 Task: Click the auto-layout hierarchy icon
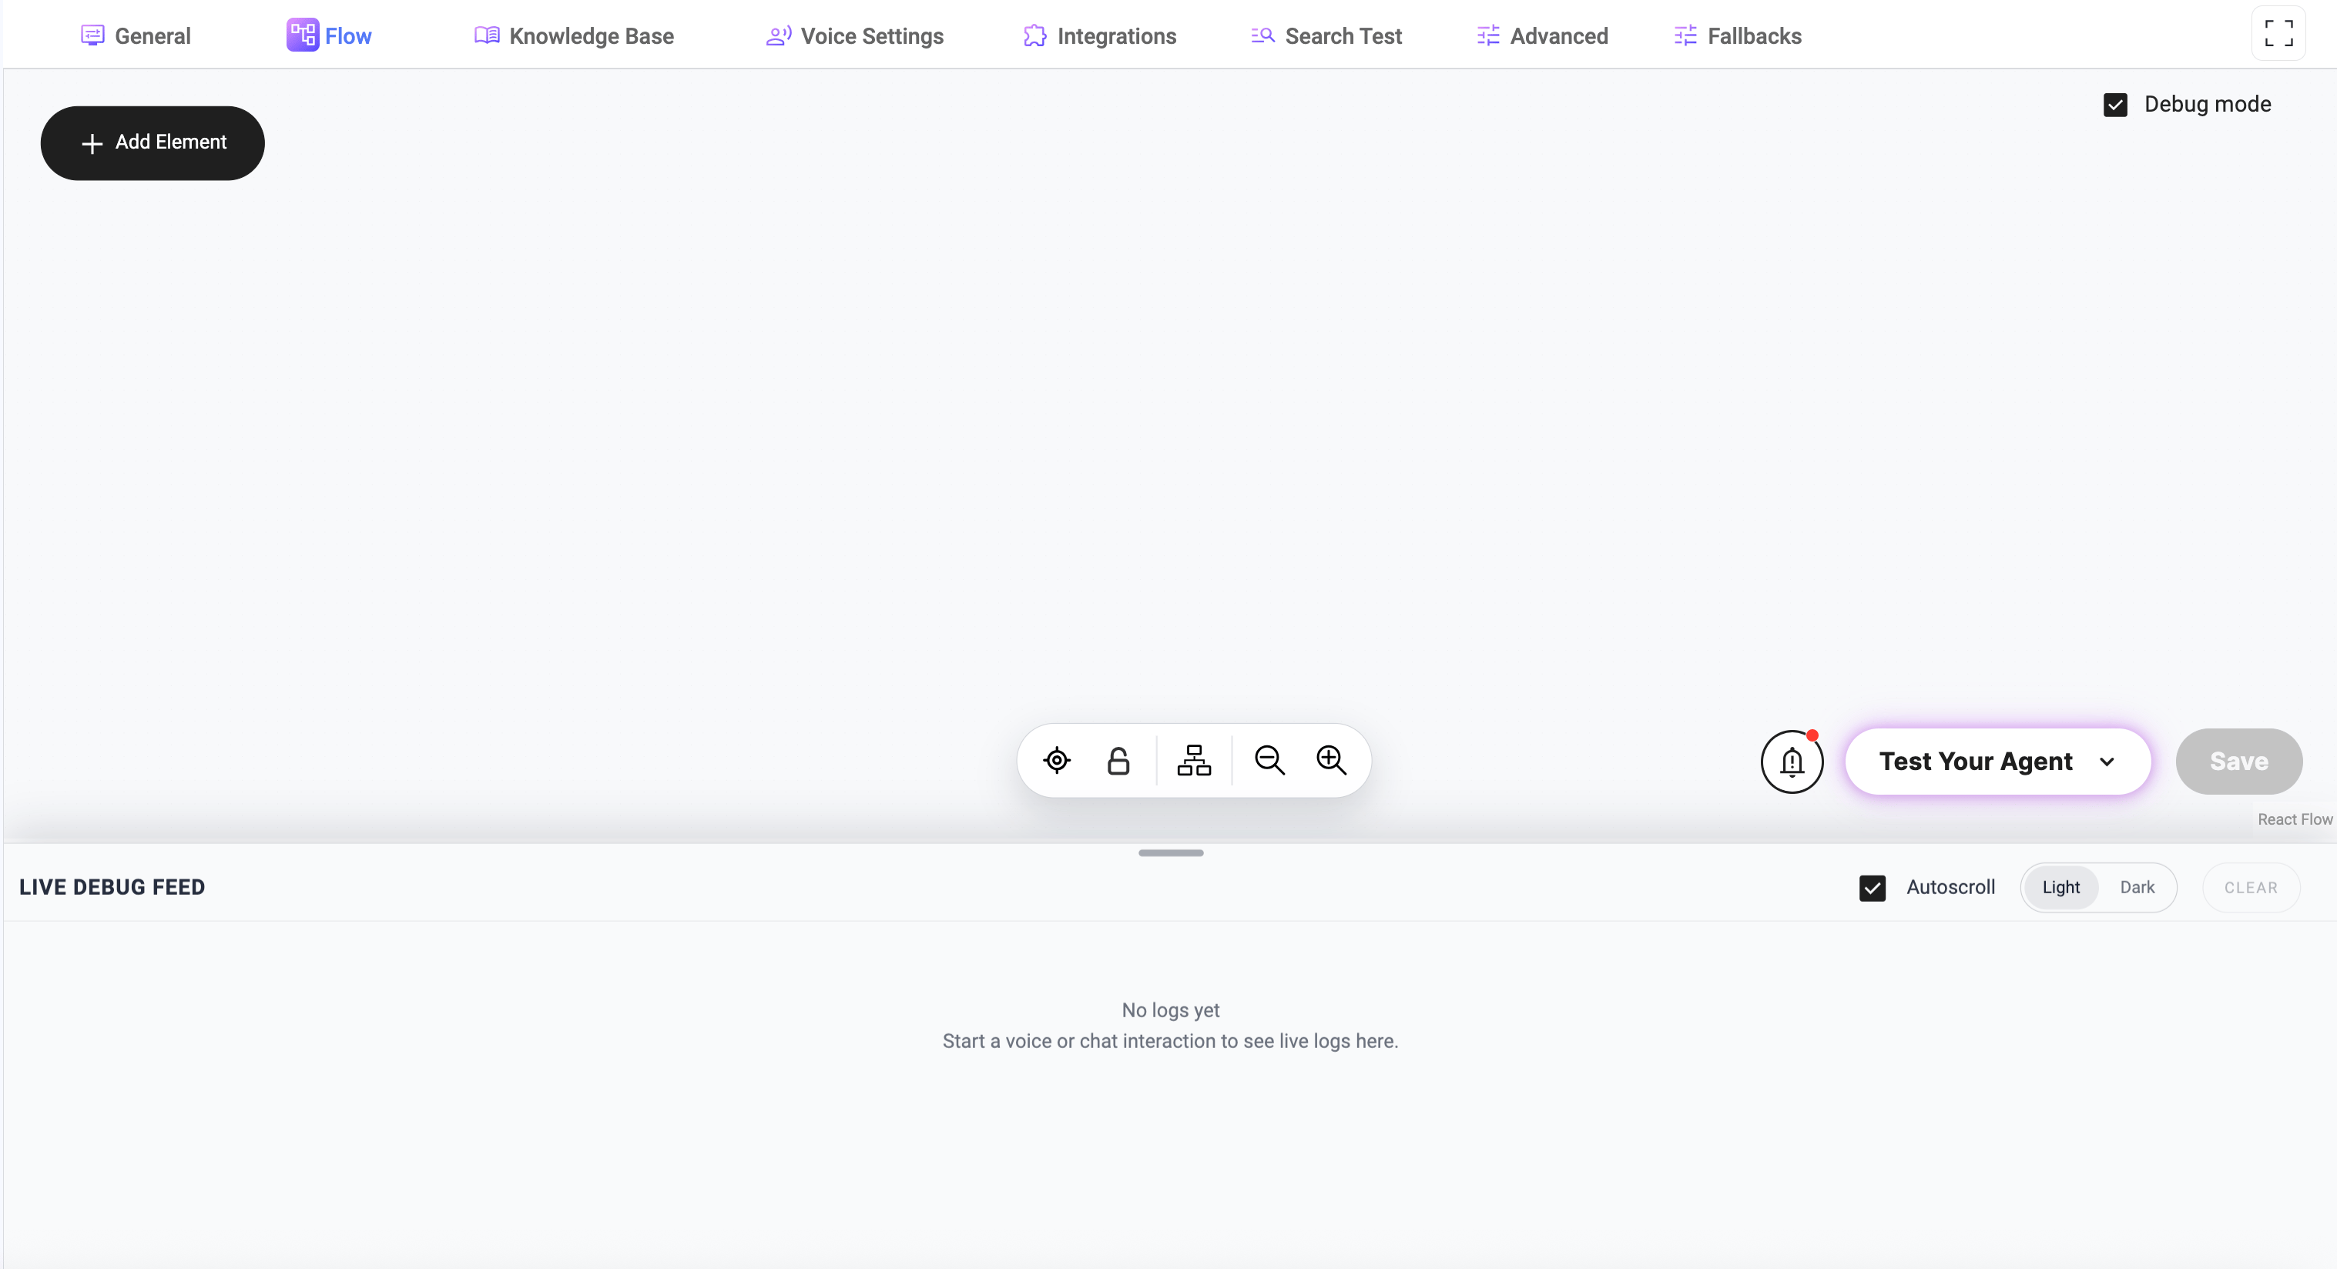tap(1194, 760)
